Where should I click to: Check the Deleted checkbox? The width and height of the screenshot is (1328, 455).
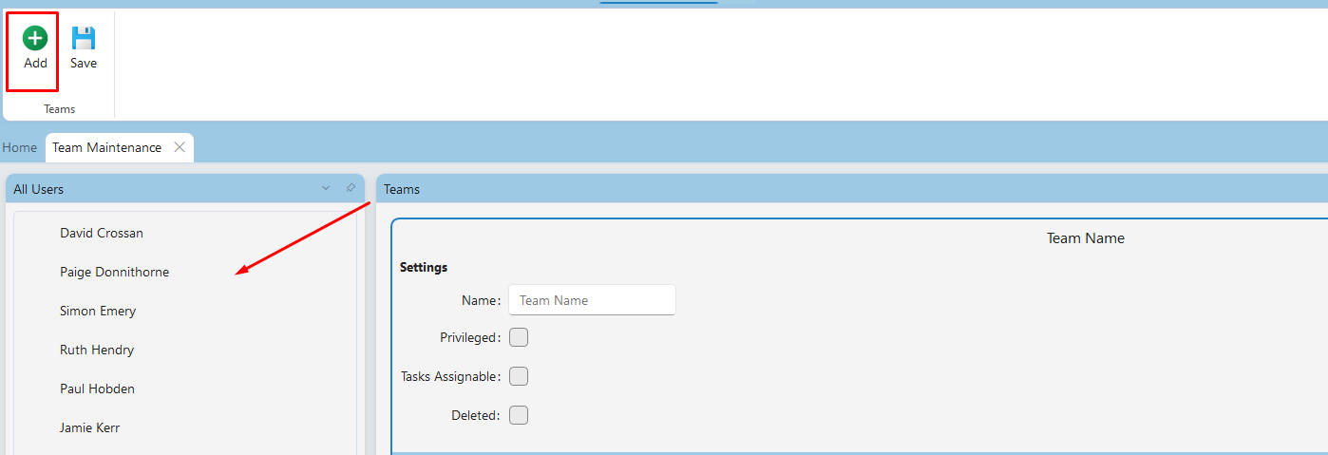pyautogui.click(x=519, y=415)
